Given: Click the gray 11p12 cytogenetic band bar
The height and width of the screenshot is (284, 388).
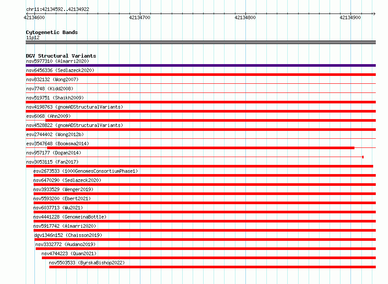Looking at the screenshot, I should tap(201, 42).
